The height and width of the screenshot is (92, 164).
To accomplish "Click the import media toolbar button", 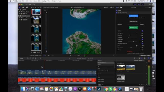I will [x=26, y=5].
